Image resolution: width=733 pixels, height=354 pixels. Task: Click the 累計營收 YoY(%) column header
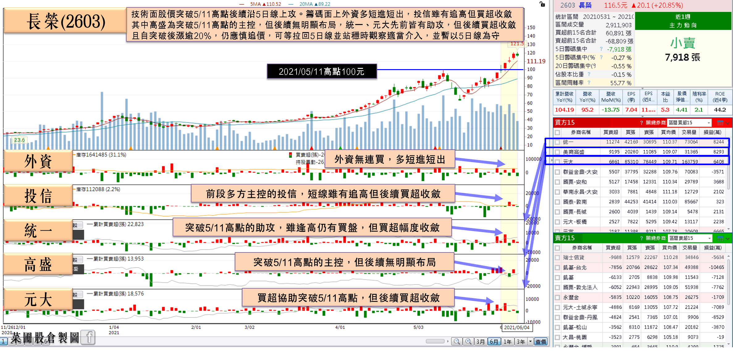click(564, 97)
